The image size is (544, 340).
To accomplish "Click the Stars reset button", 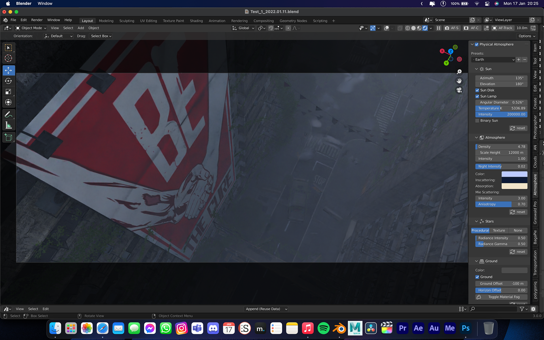I will point(518,252).
